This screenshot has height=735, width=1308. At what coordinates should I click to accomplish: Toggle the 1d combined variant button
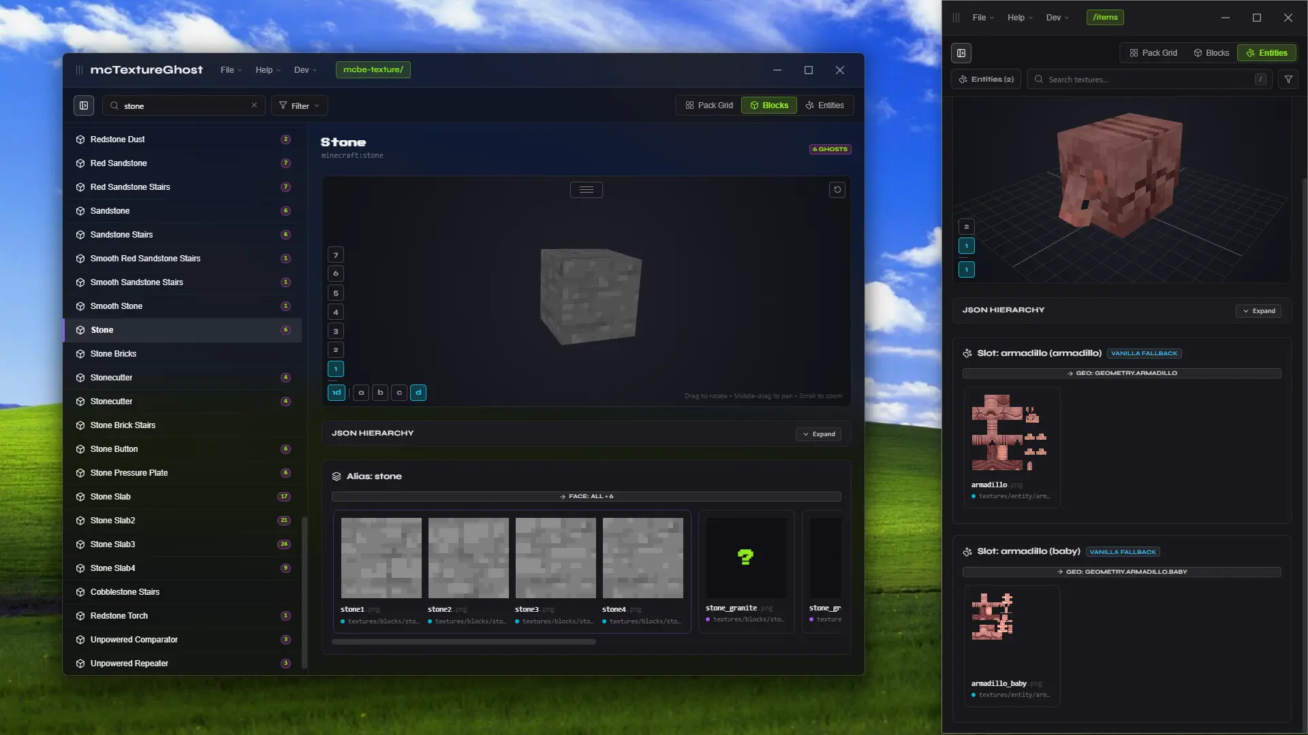point(337,393)
